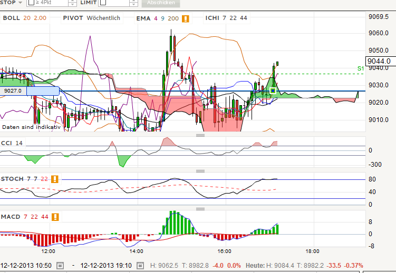Grab the divider handle above the MACD panel
The height and width of the screenshot is (273, 396).
pyautogui.click(x=200, y=209)
